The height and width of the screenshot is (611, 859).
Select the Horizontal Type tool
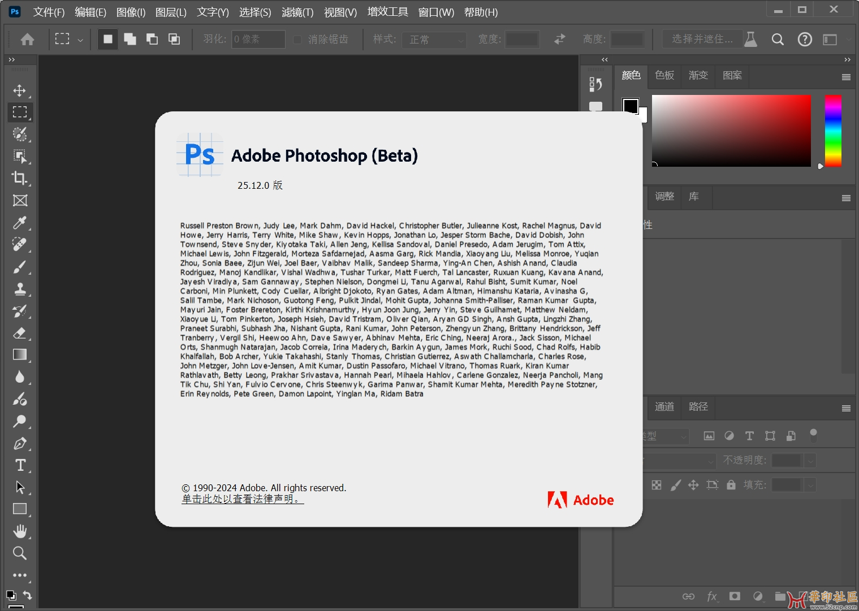click(x=20, y=465)
